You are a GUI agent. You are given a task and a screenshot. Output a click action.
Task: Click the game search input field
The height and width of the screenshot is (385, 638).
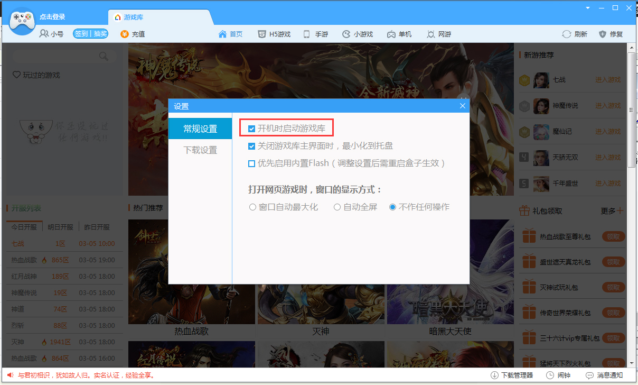[x=61, y=56]
